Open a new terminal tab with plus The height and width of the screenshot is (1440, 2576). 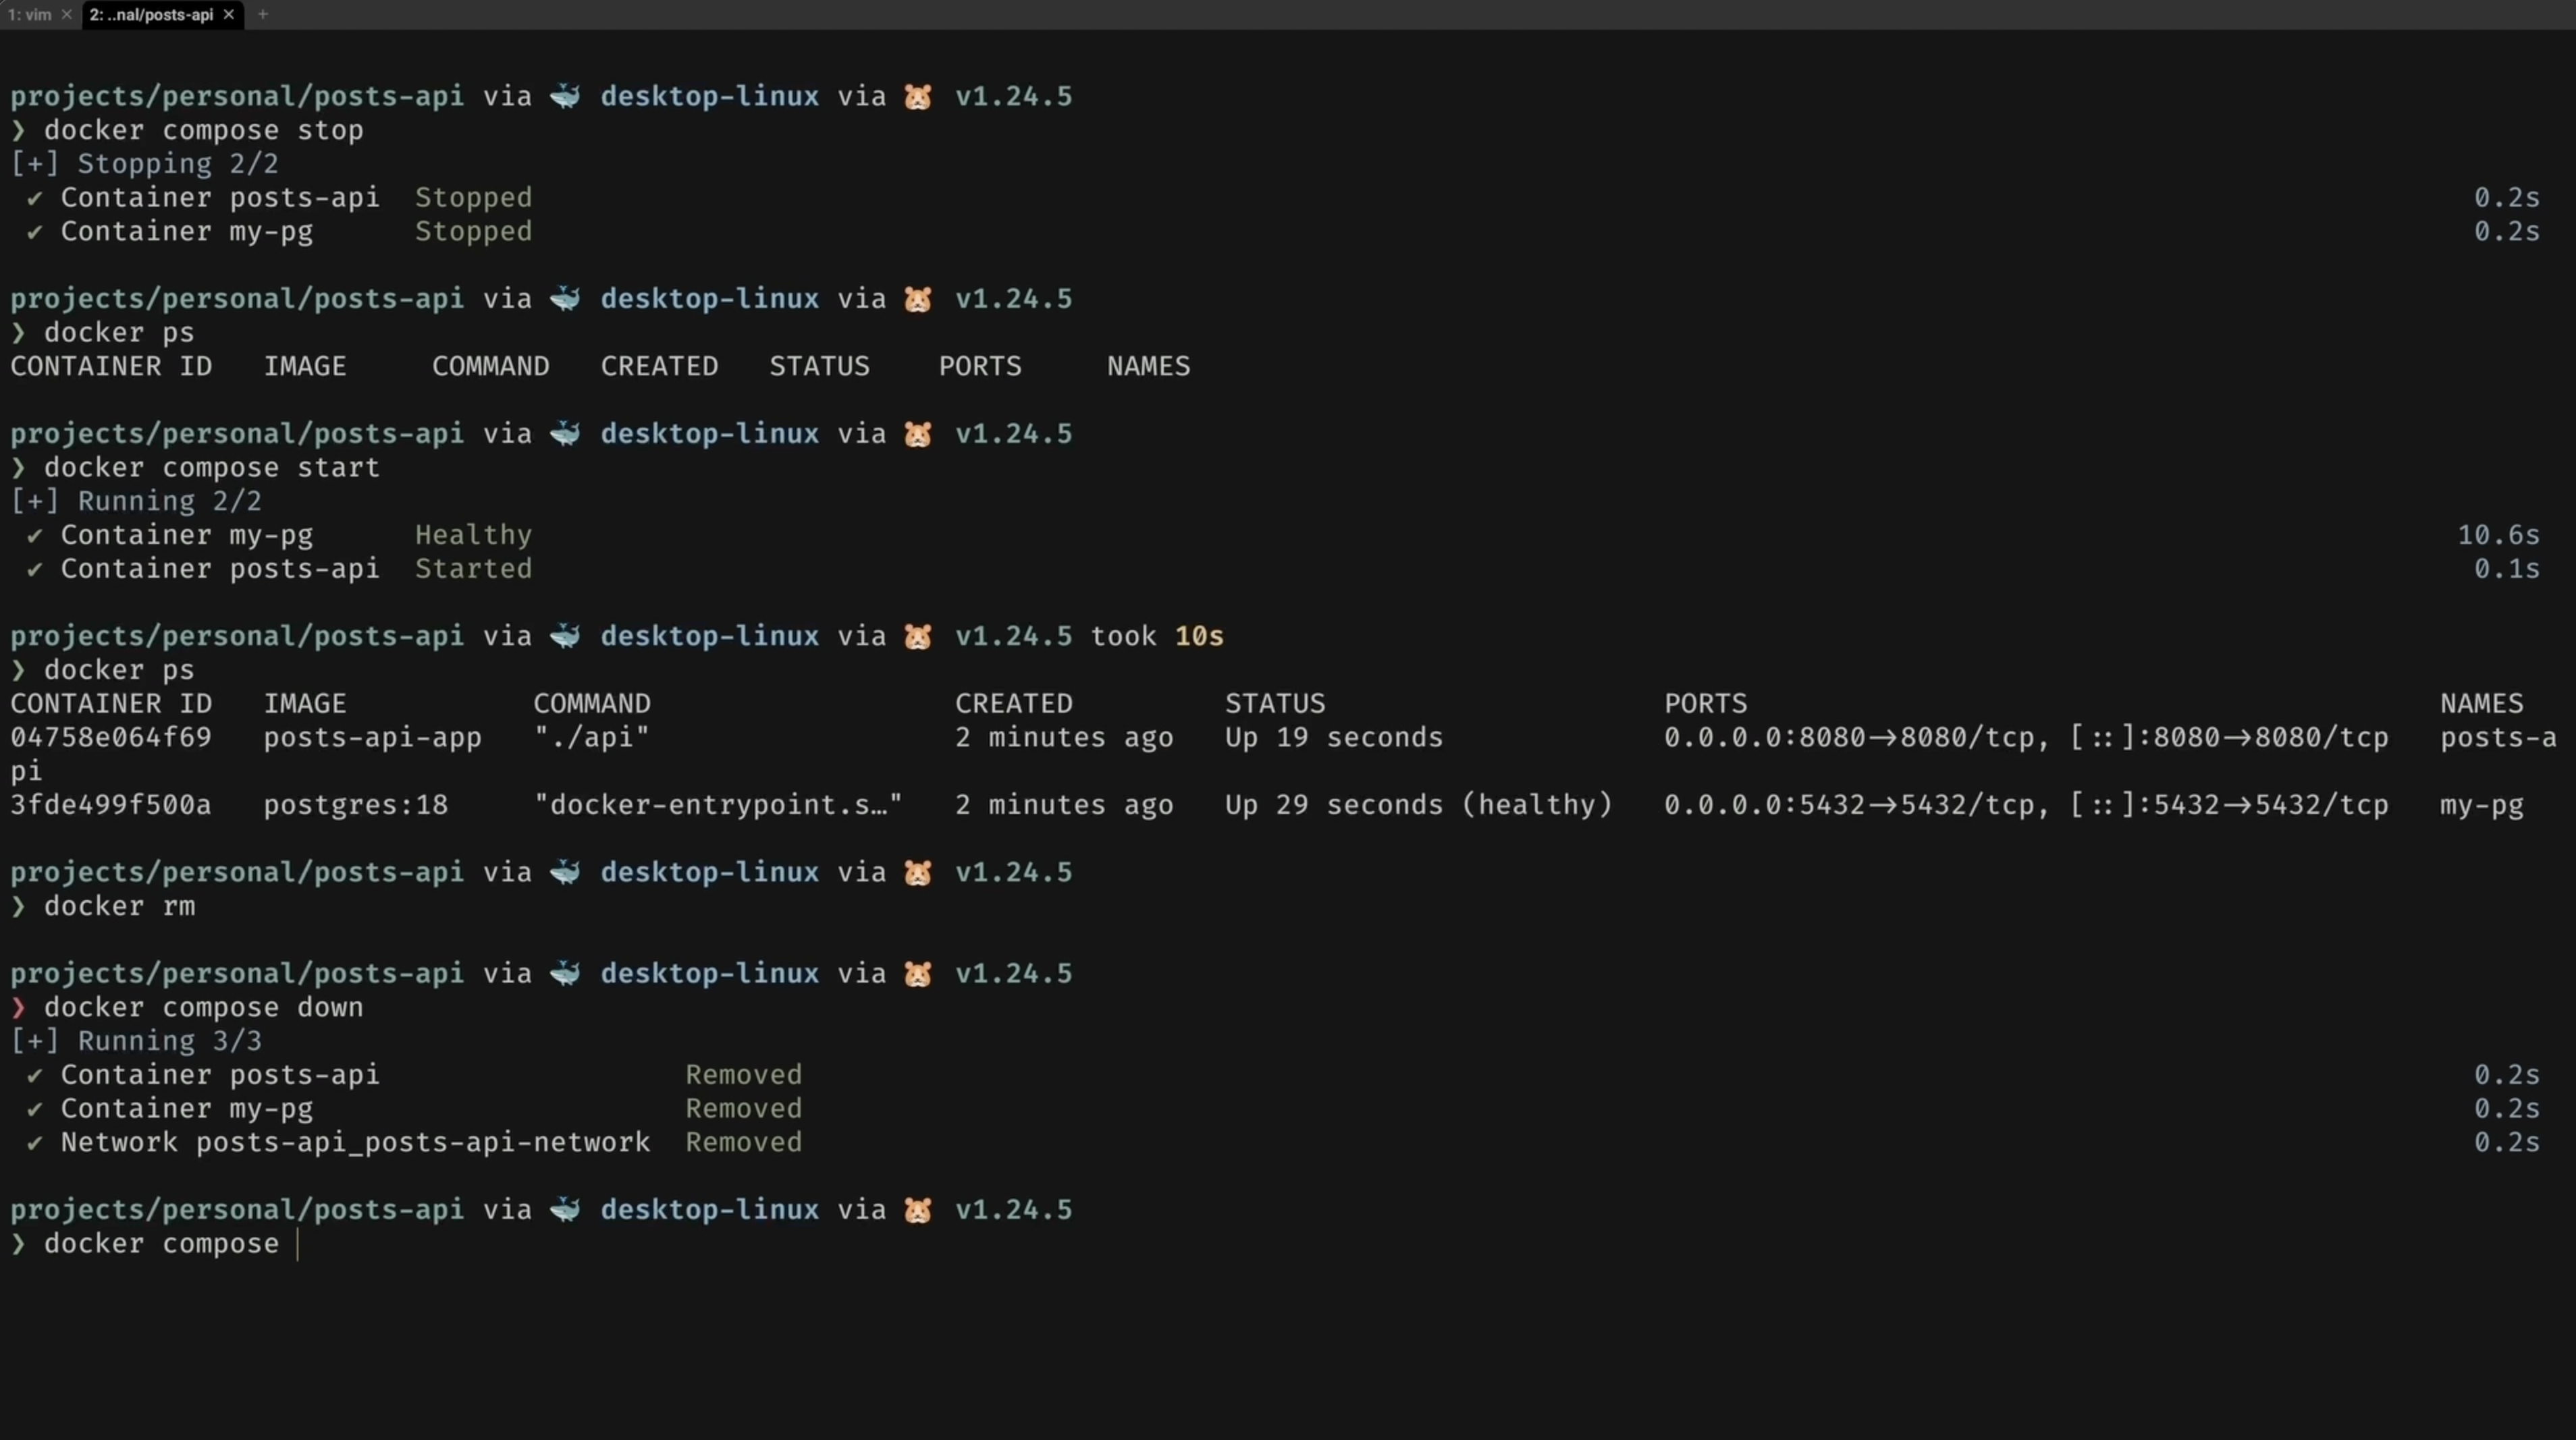click(x=263, y=14)
